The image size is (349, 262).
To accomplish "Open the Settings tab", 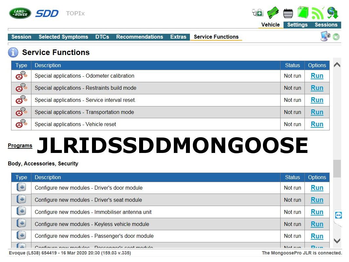I will (297, 25).
